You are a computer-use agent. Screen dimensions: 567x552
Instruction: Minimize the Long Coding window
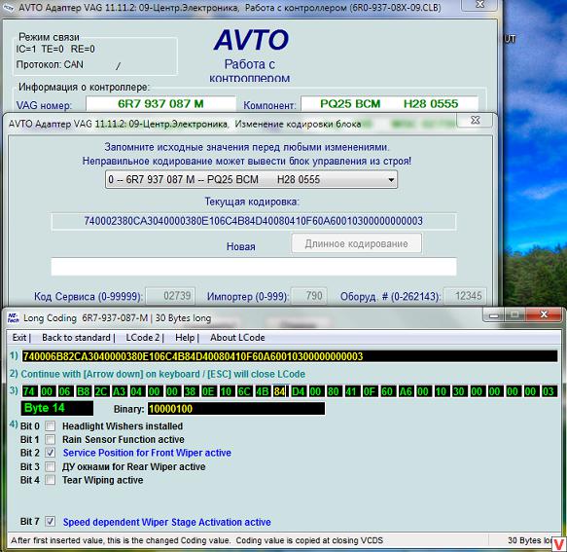coord(494,314)
